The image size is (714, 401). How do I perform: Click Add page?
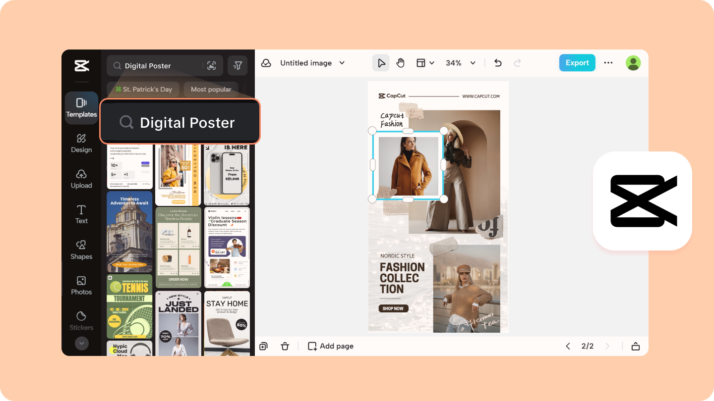[x=331, y=346]
